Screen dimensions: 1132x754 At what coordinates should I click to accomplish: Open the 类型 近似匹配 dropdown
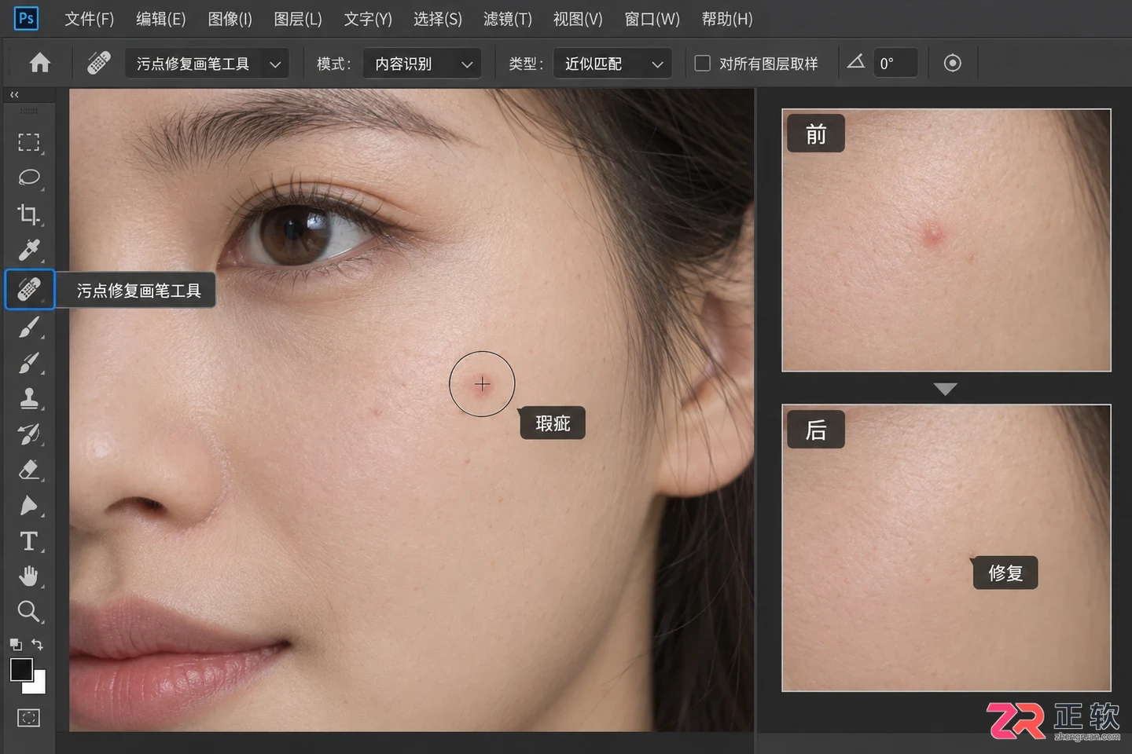[x=612, y=64]
